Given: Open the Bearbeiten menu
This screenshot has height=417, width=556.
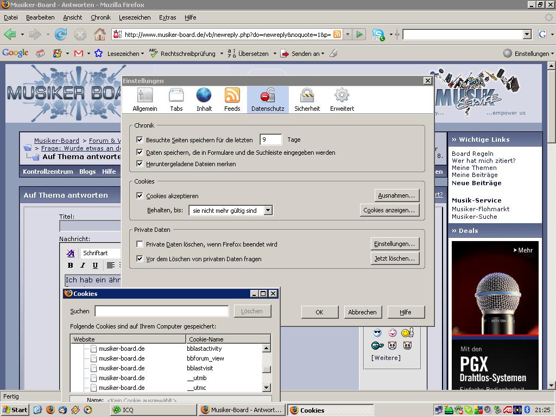Looking at the screenshot, I should pyautogui.click(x=40, y=17).
